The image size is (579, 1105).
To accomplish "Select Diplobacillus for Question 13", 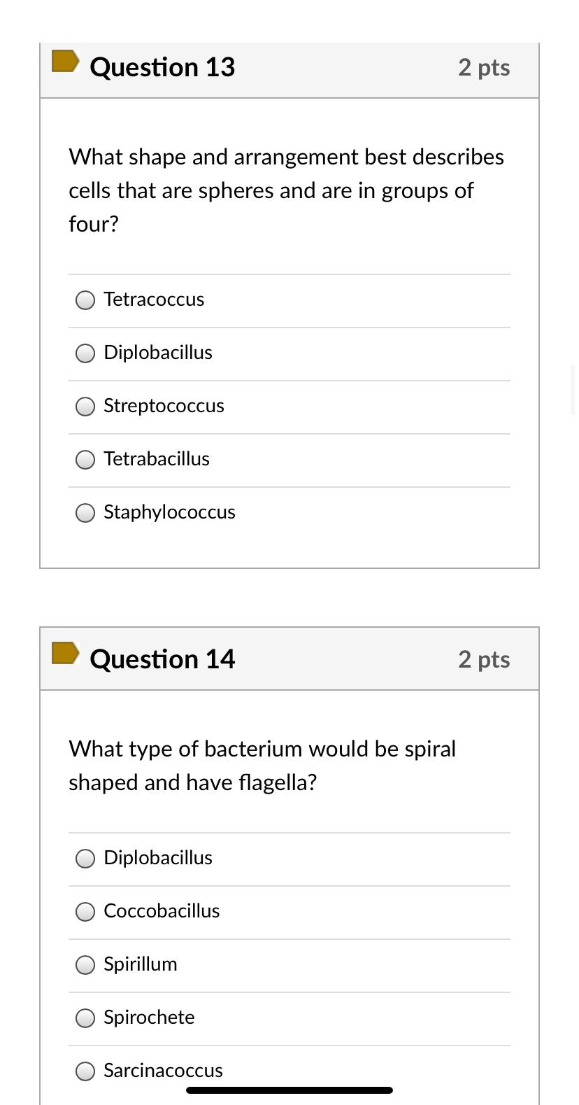I will (x=85, y=353).
